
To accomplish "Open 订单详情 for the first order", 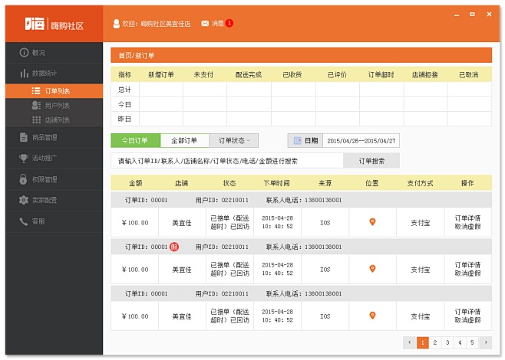I will click(467, 218).
